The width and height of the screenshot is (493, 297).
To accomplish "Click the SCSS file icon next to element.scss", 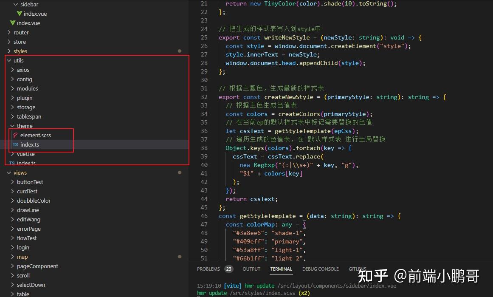I will coord(16,135).
